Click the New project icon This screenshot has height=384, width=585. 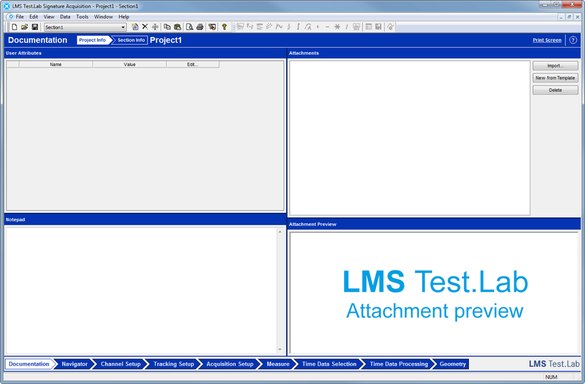(x=14, y=27)
